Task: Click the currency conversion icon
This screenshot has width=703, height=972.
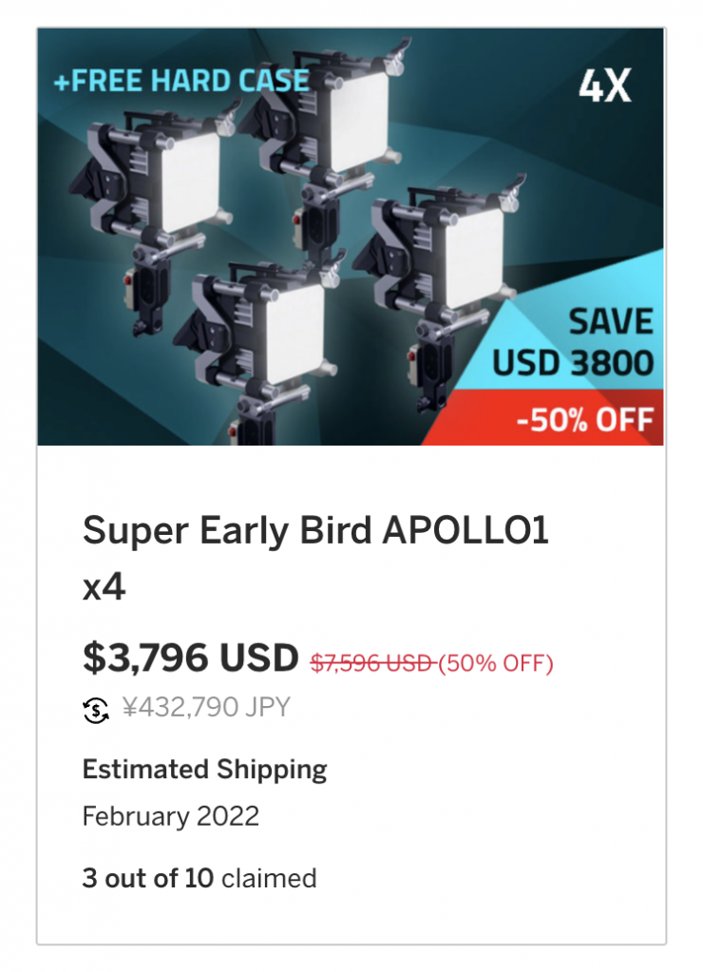Action: pyautogui.click(x=96, y=709)
